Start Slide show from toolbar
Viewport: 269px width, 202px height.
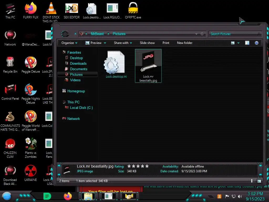tap(147, 43)
